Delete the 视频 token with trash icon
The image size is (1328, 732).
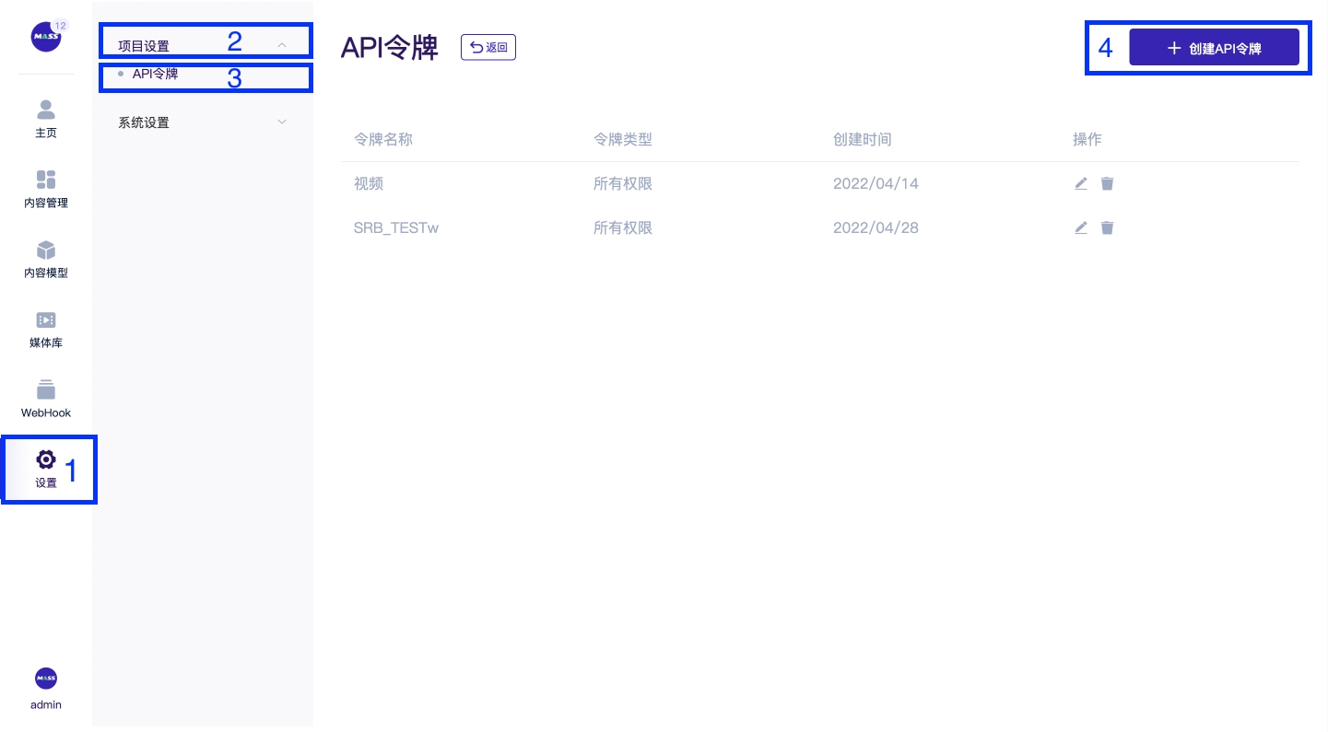(1107, 183)
